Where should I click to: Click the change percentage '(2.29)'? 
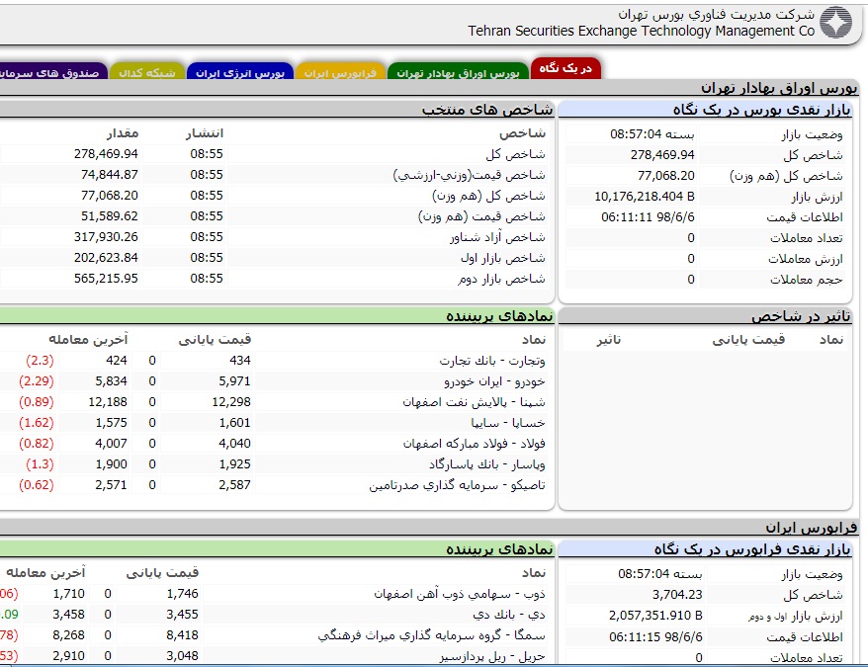tap(37, 381)
